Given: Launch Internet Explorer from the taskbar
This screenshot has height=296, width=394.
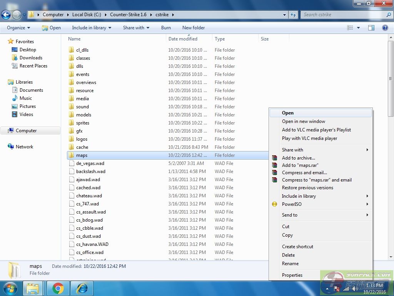Looking at the screenshot, I should [82, 288].
